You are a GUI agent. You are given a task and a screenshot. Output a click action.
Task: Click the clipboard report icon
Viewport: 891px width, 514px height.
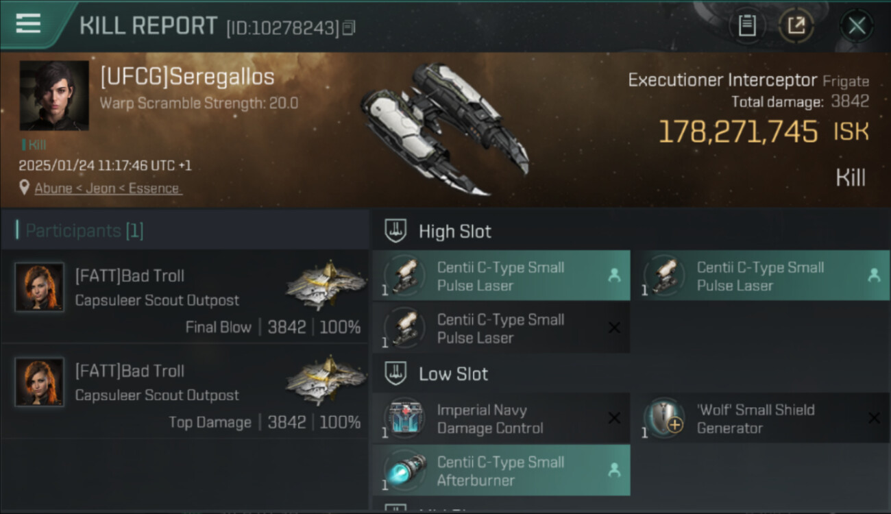click(746, 26)
